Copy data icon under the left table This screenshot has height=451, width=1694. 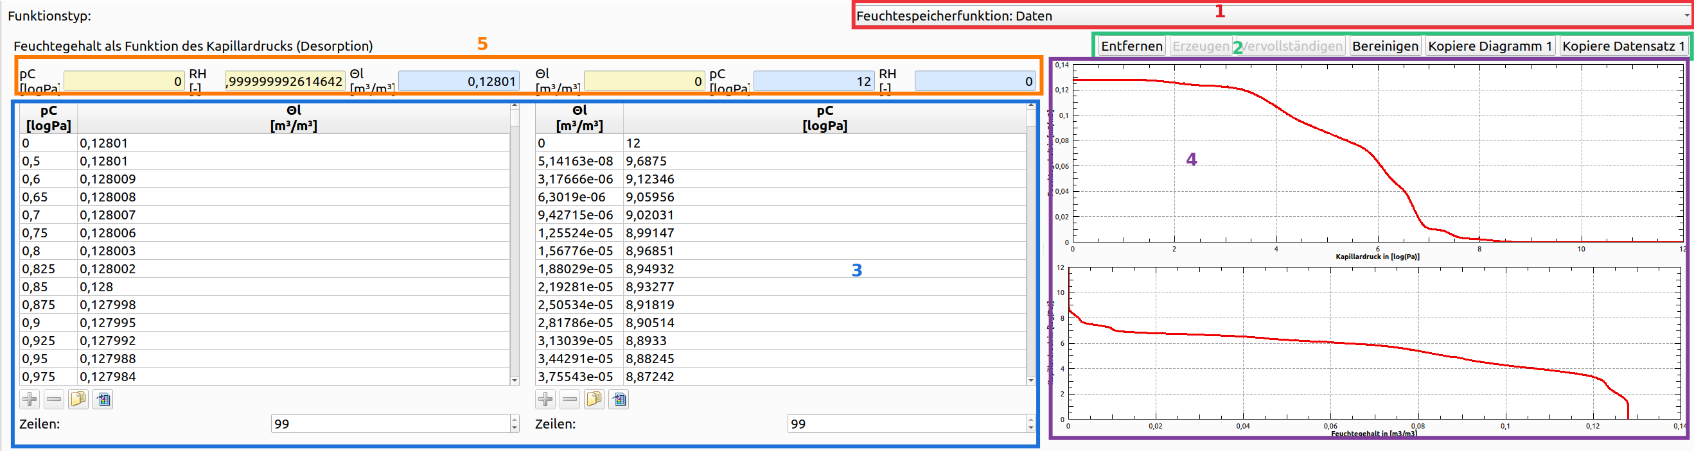click(78, 399)
